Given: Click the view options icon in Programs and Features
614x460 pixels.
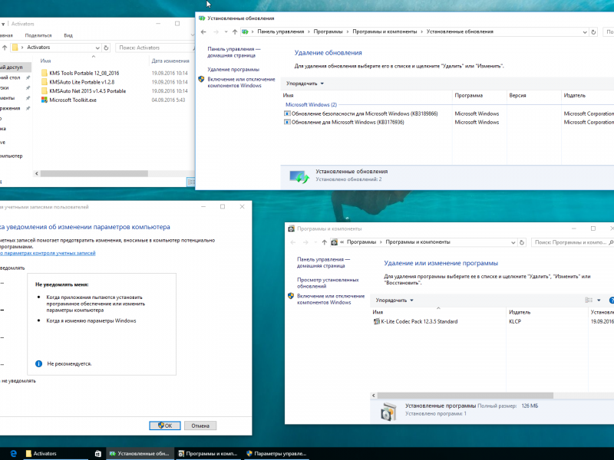Looking at the screenshot, I should pyautogui.click(x=589, y=300).
